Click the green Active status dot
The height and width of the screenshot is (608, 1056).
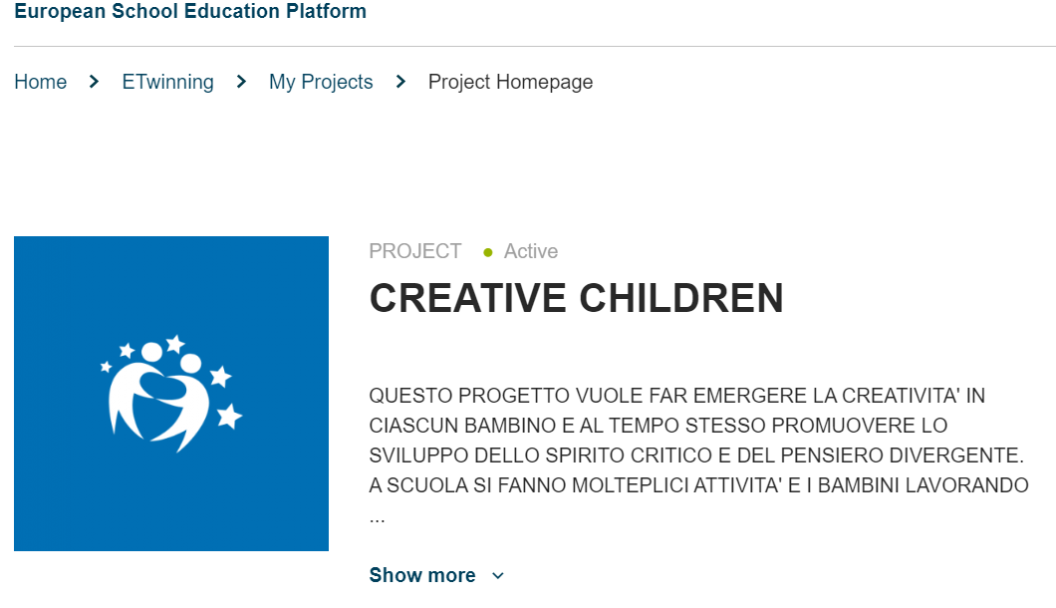488,253
